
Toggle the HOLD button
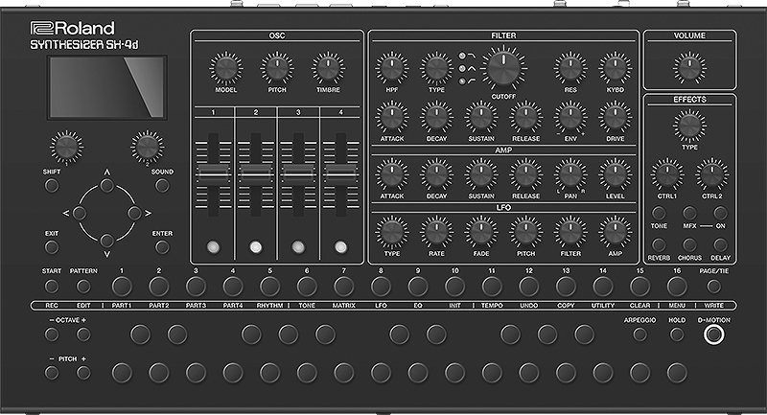677,334
